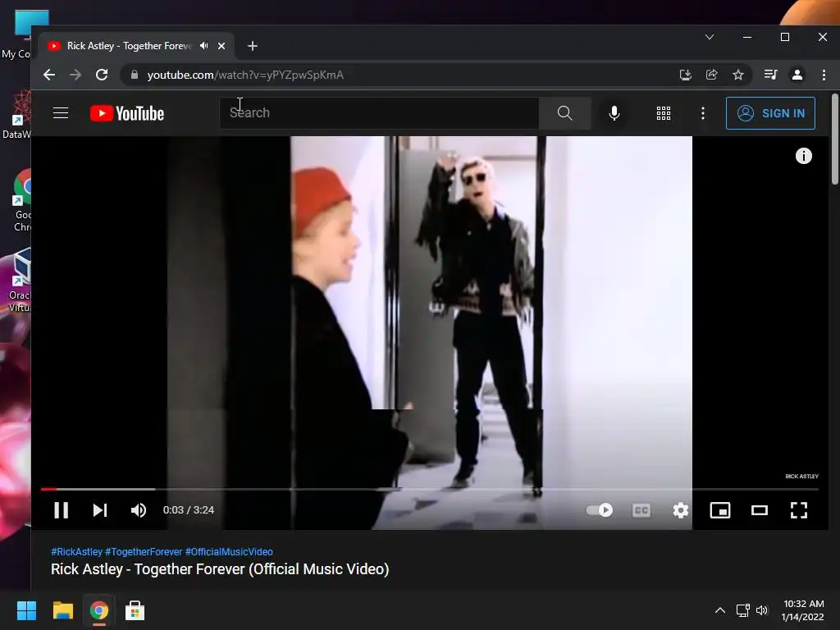
Task: Show hidden tray icons chevron
Action: 720,610
